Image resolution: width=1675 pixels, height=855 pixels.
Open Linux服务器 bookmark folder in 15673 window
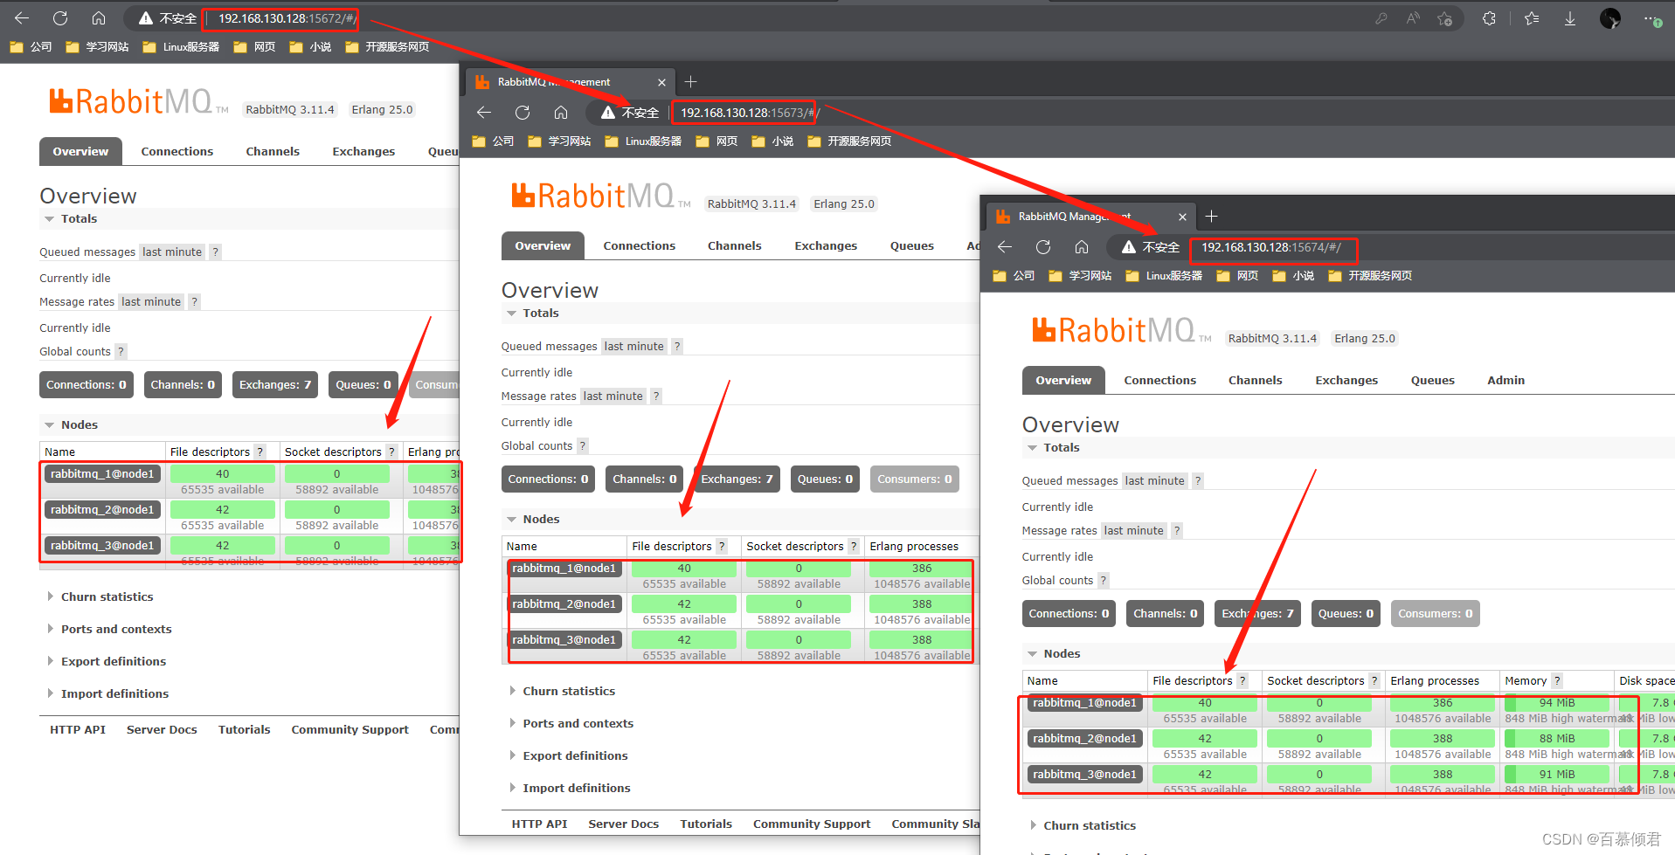click(x=643, y=141)
